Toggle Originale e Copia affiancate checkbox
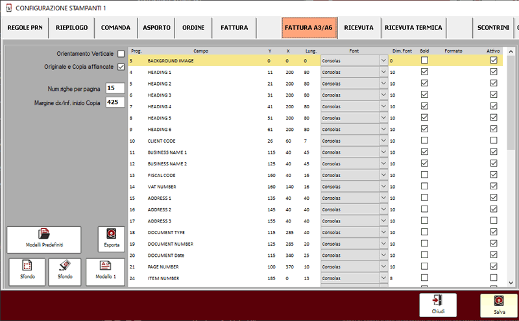This screenshot has height=321, width=519. click(121, 67)
